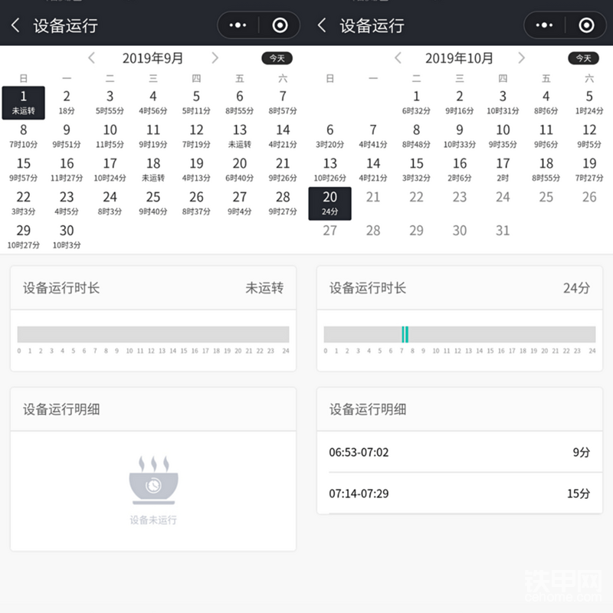Screen dimensions: 613x613
Task: Tap 设备运行时长 header showing 未运转
Action: click(x=153, y=288)
